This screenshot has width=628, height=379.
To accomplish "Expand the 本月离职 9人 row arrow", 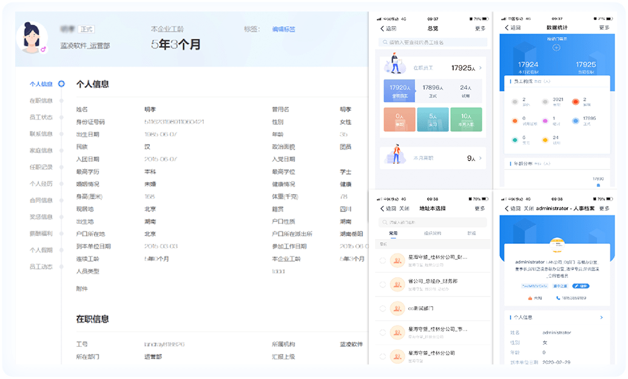I will [481, 158].
